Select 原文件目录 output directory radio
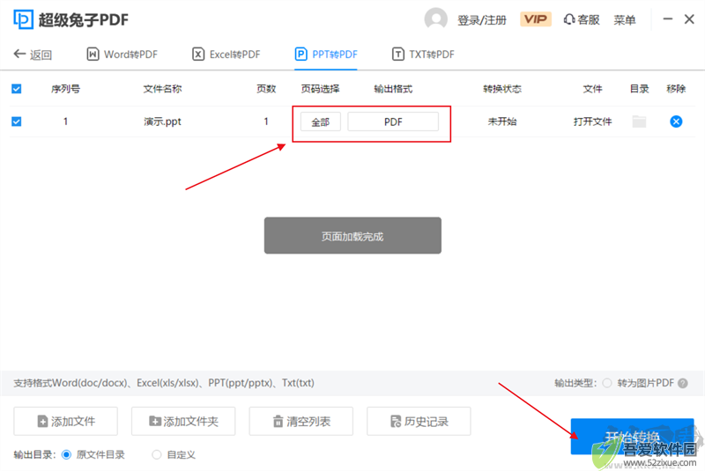Image resolution: width=705 pixels, height=471 pixels. (x=67, y=455)
